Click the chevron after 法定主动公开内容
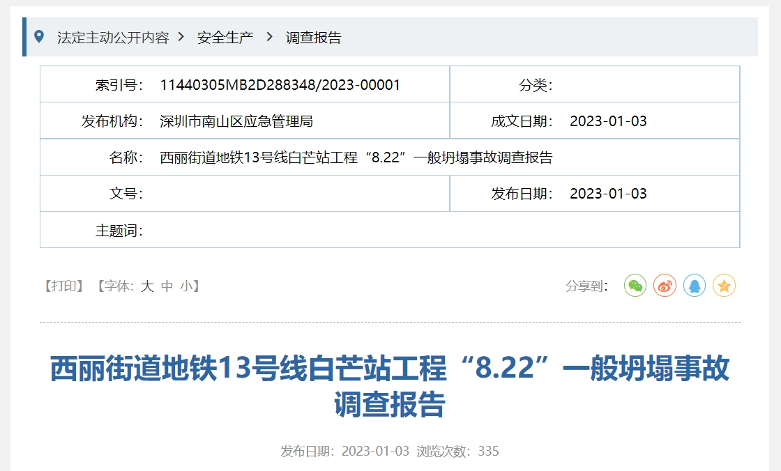 181,37
